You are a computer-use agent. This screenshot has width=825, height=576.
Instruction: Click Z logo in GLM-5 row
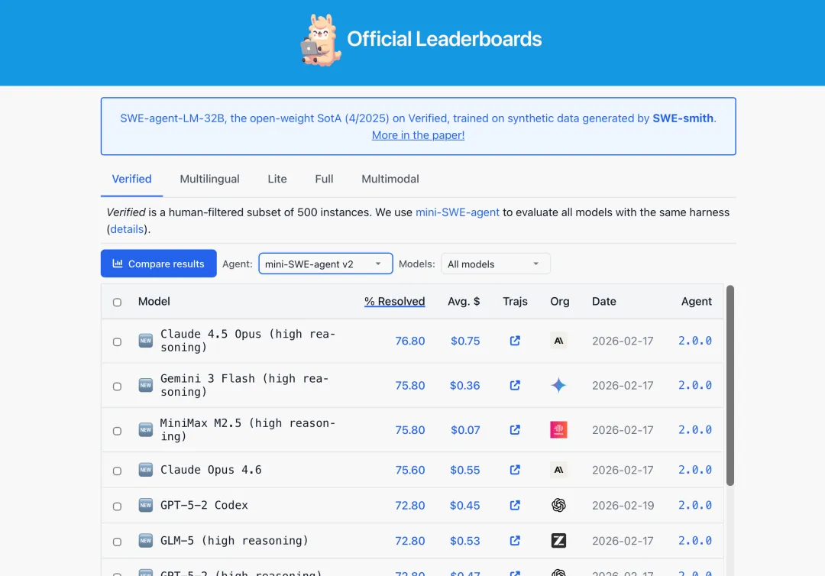point(558,541)
